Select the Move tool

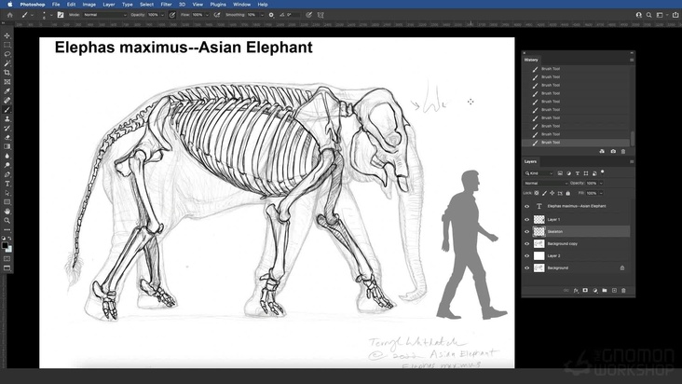coord(7,35)
